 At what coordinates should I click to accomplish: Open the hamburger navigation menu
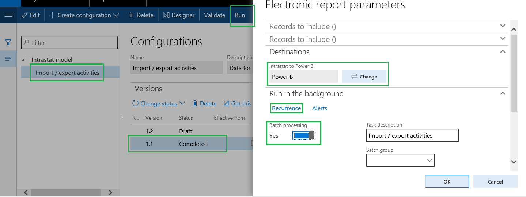pos(8,15)
